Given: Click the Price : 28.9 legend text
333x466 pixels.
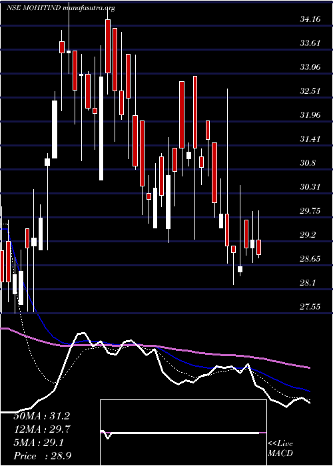Looking at the screenshot, I should 42,456.
